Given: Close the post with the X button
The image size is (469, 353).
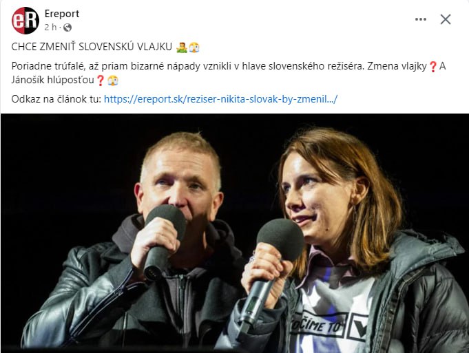Looking at the screenshot, I should 446,19.
